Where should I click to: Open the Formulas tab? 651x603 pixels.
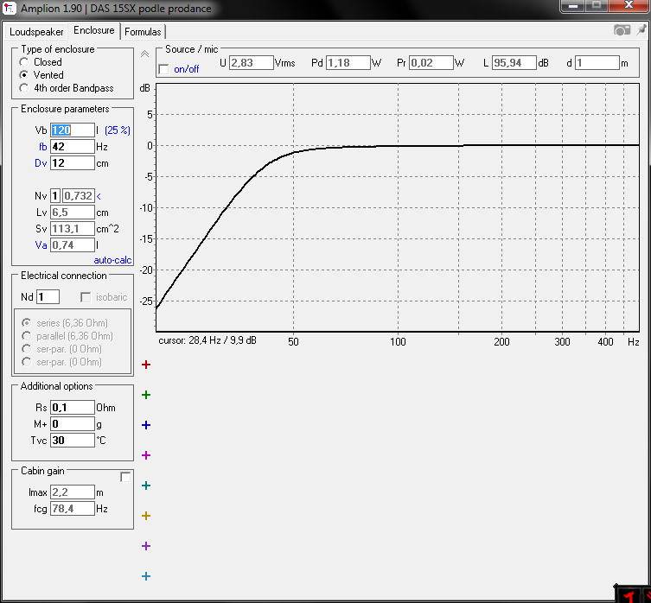(143, 32)
